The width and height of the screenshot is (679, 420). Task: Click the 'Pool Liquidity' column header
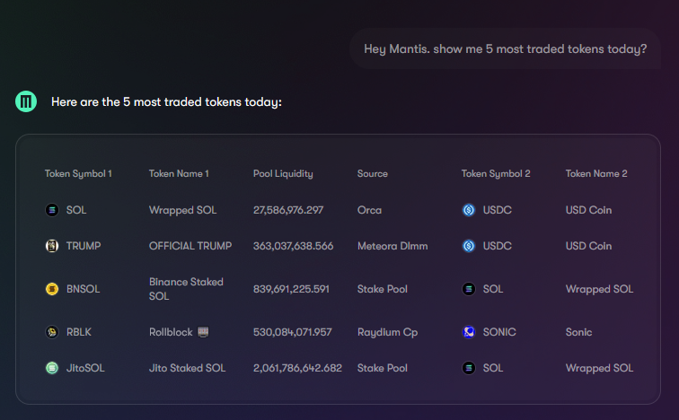coord(283,173)
